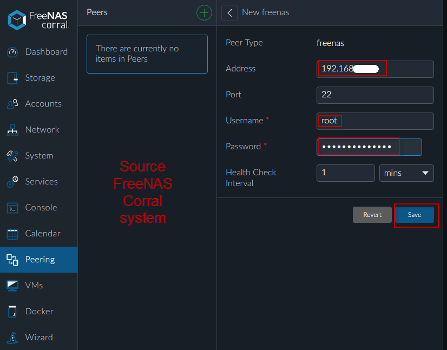Click the Health Check Interval number field
This screenshot has height=350, width=447.
345,173
